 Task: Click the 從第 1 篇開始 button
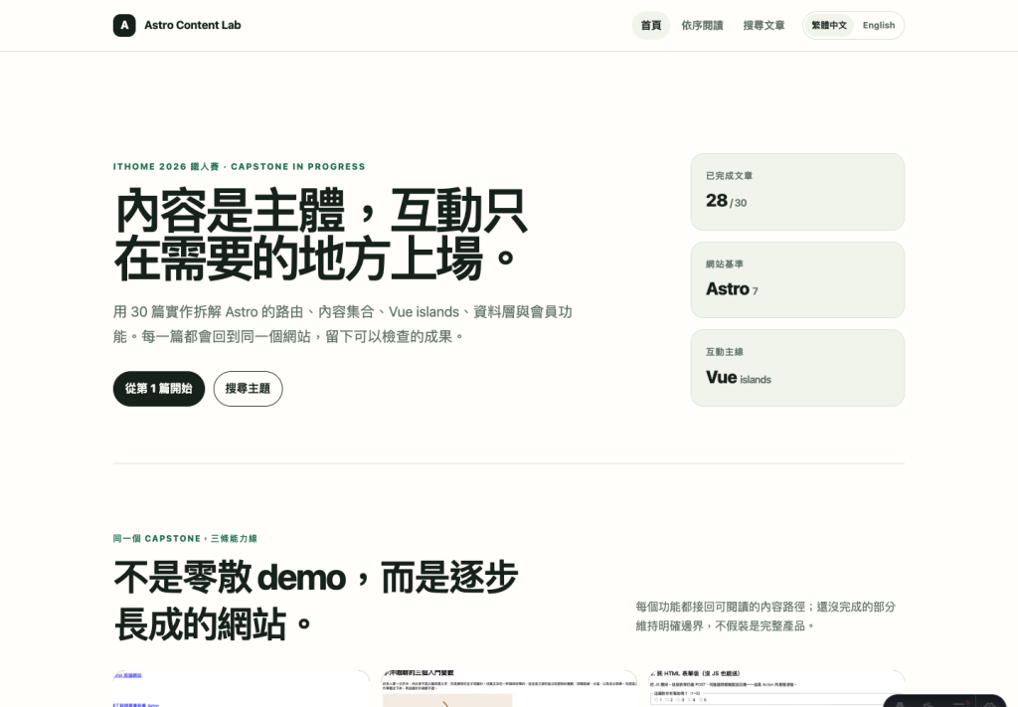pyautogui.click(x=158, y=388)
